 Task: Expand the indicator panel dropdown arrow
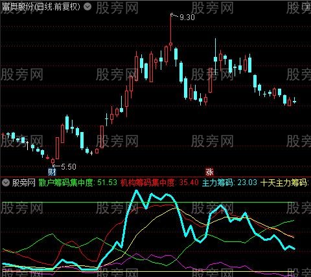[x=6, y=183]
